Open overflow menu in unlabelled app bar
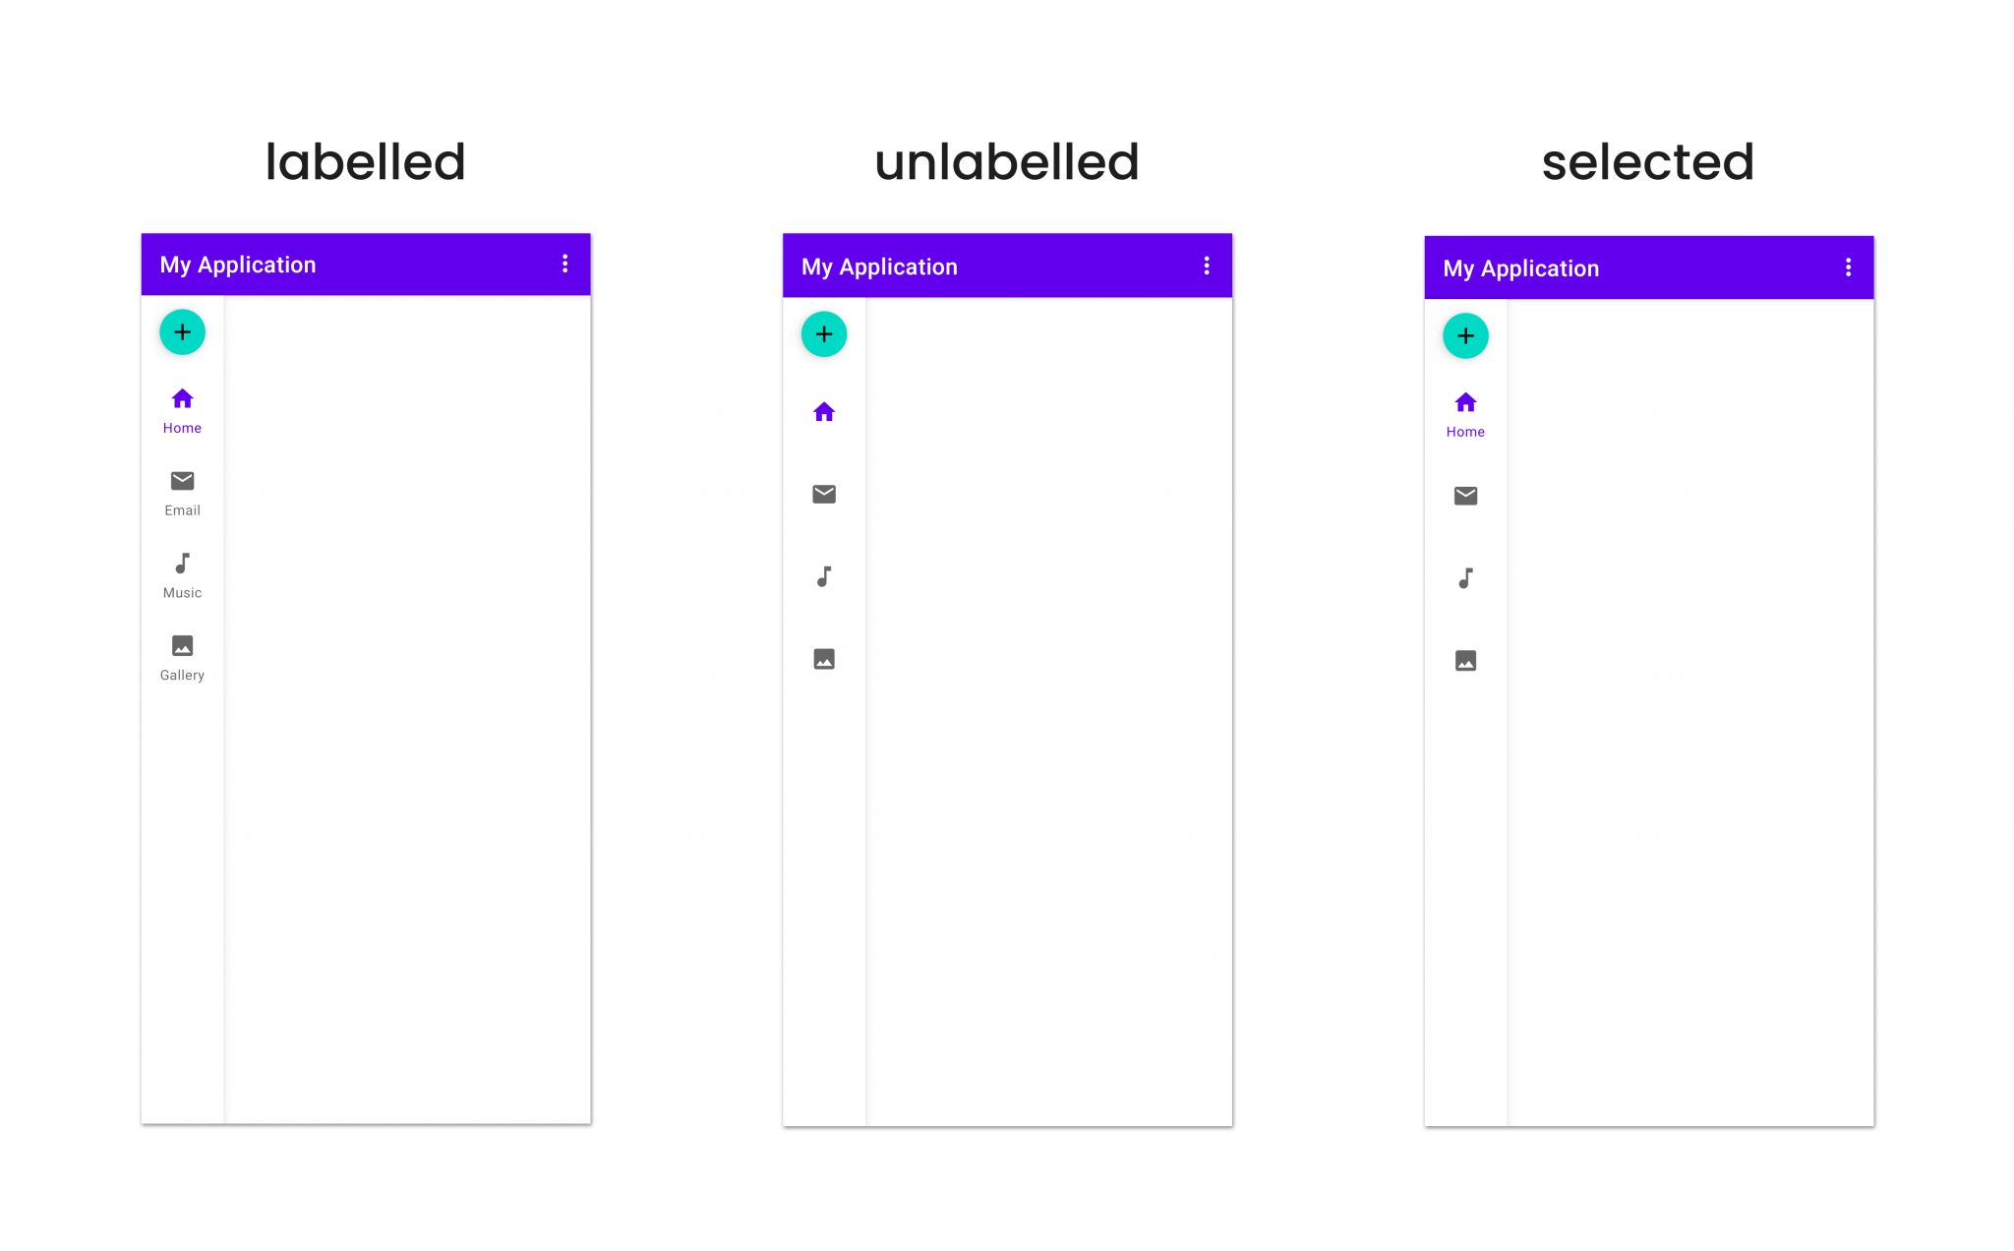The width and height of the screenshot is (2014, 1251). coord(1207,266)
